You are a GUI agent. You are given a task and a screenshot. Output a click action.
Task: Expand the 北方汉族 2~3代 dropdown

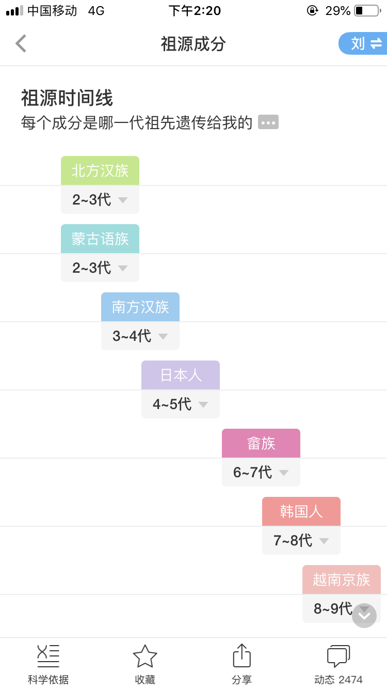(x=100, y=199)
